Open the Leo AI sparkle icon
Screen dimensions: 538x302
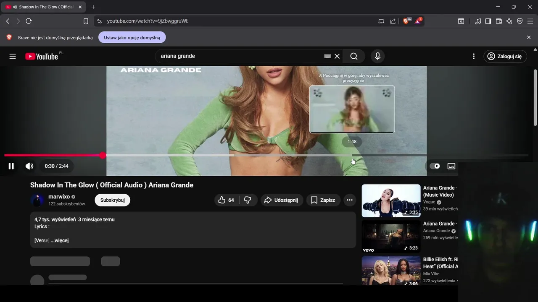509,21
